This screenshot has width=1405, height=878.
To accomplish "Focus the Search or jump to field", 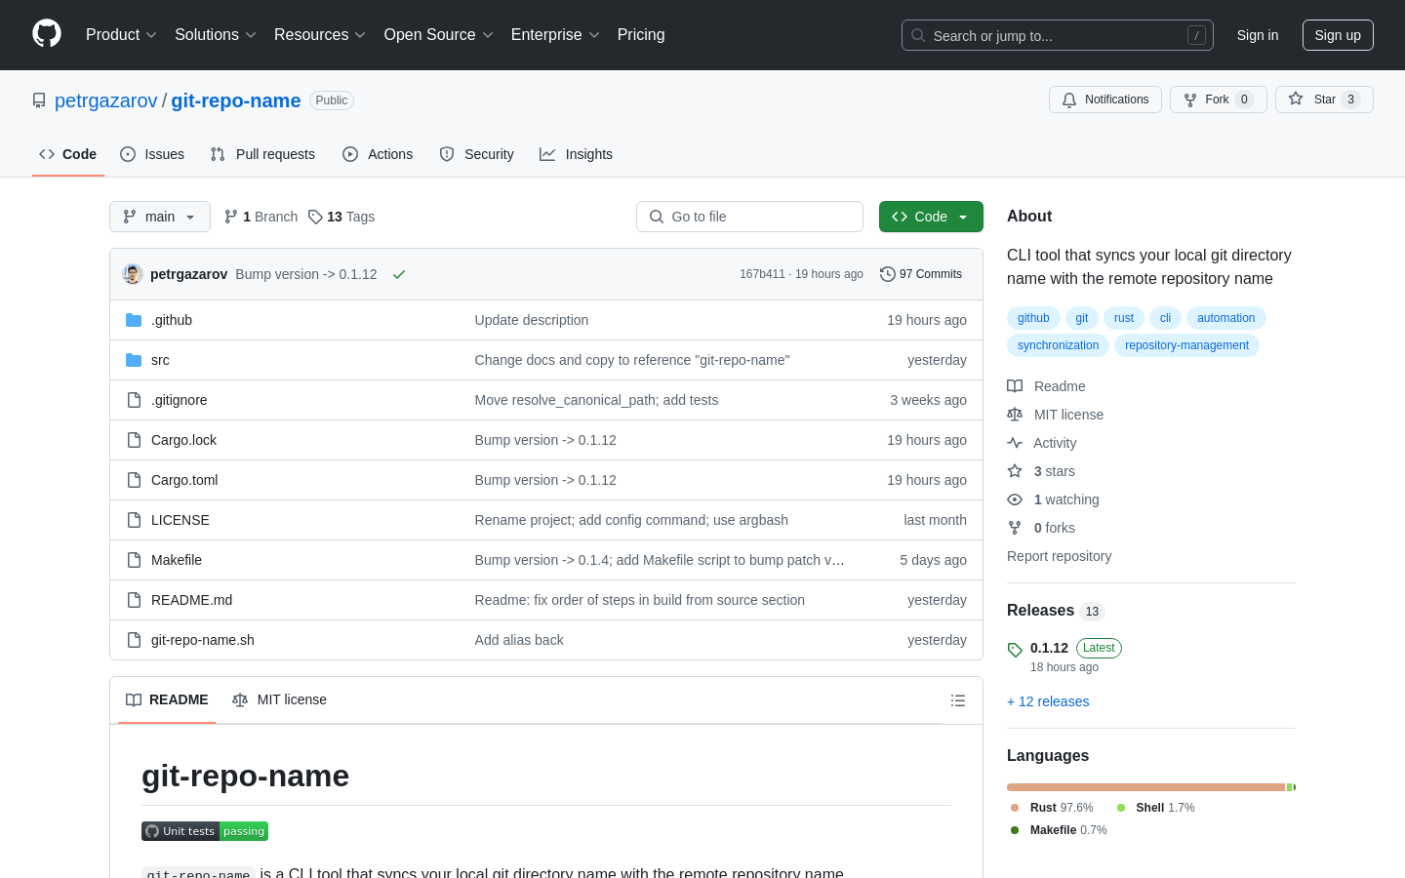I will 1058,35.
